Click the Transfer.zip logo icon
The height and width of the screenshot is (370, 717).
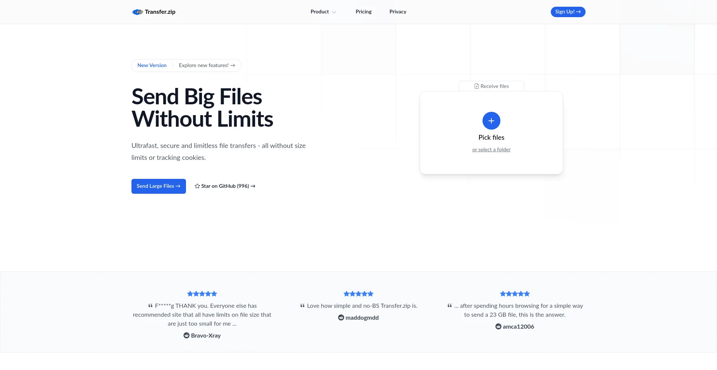point(137,12)
